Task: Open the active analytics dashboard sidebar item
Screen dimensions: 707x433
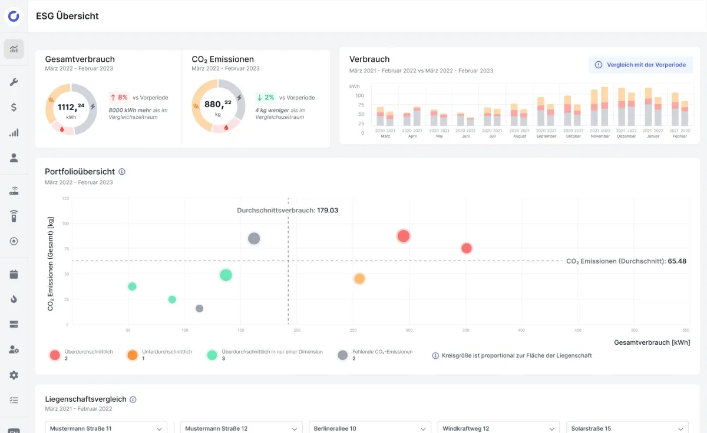Action: click(14, 49)
